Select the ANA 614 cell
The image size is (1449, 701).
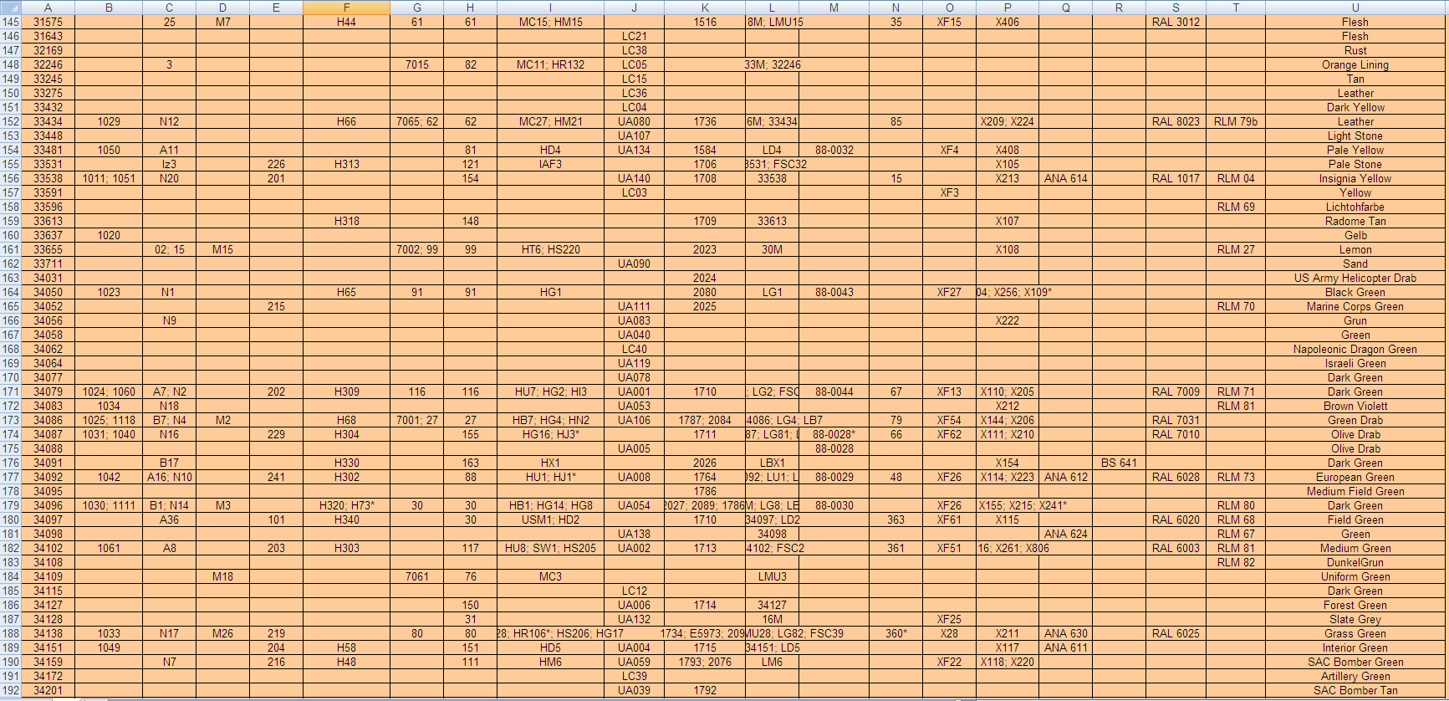tap(1065, 178)
